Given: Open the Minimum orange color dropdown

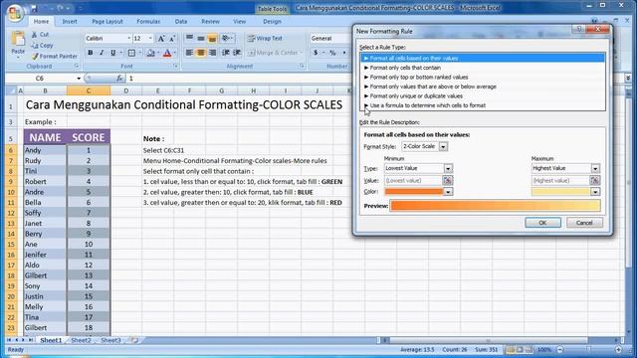Looking at the screenshot, I should (x=448, y=192).
